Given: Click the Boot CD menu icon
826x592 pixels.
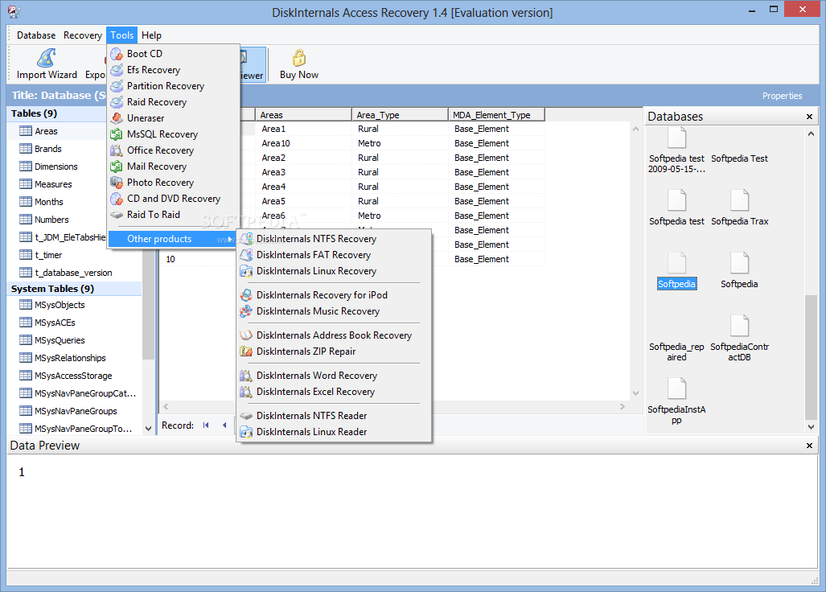Looking at the screenshot, I should [x=117, y=54].
